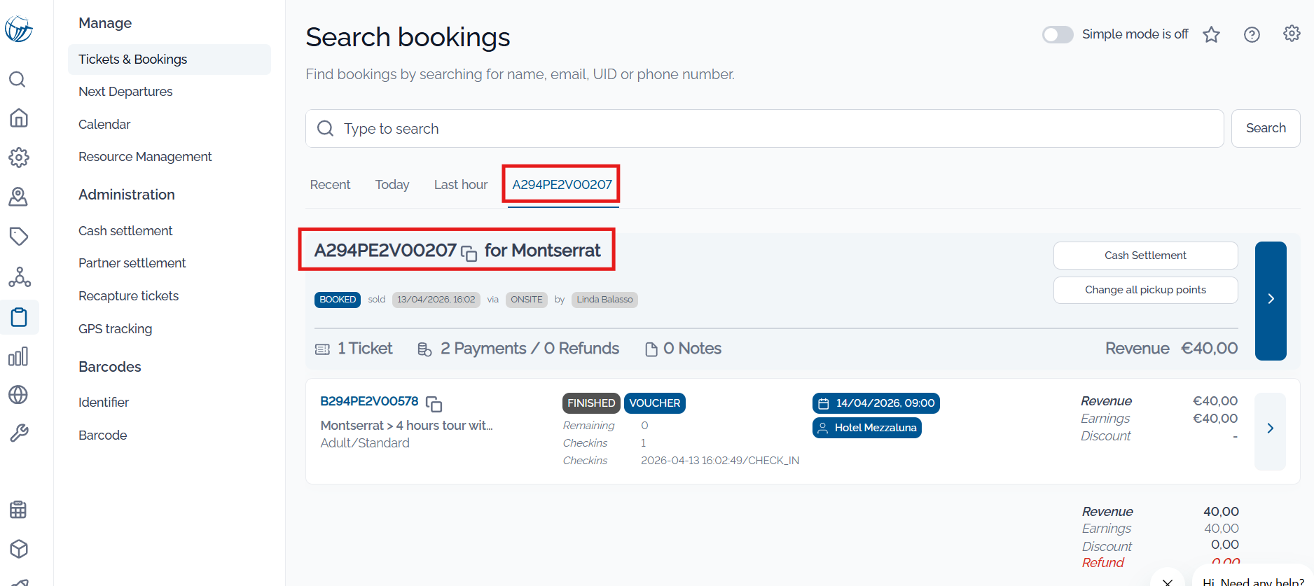Image resolution: width=1314 pixels, height=586 pixels.
Task: Open the globe icon in sidebar
Action: click(18, 395)
